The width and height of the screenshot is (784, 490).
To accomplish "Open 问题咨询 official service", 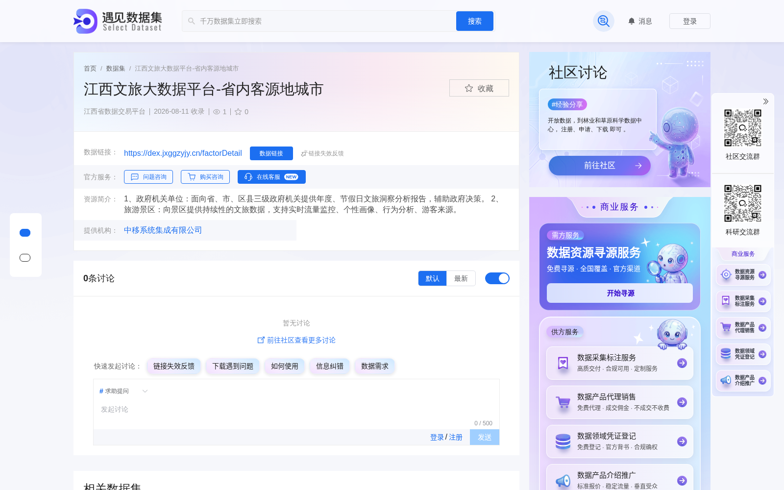I will (x=148, y=177).
